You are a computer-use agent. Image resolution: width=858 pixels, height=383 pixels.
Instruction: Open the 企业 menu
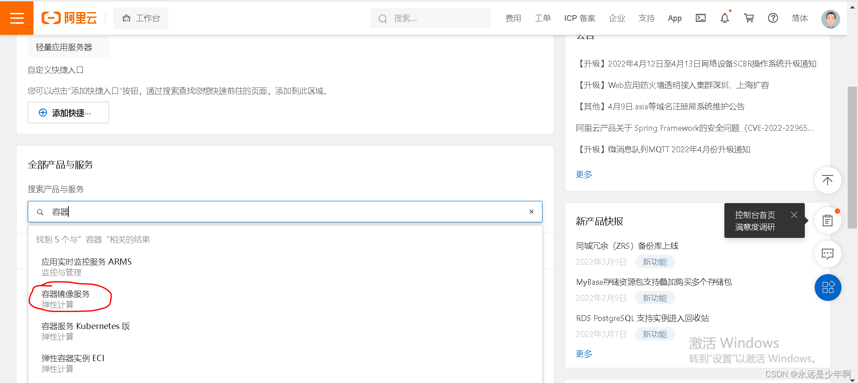(617, 18)
